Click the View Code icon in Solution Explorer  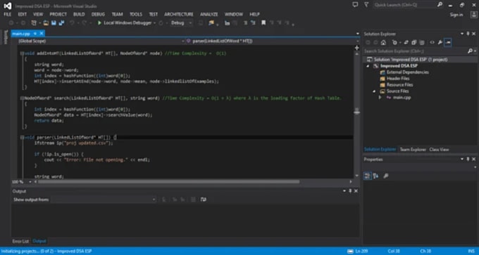click(x=433, y=43)
